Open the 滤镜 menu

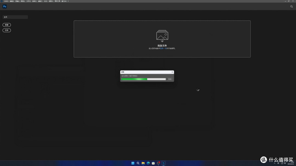pos(40,1)
